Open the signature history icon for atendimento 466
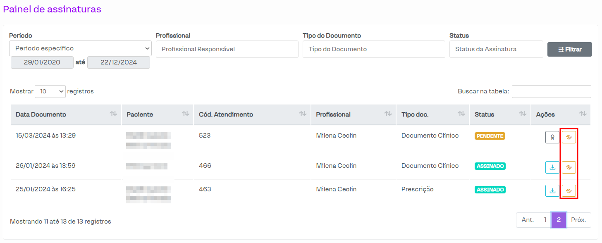 tap(569, 167)
